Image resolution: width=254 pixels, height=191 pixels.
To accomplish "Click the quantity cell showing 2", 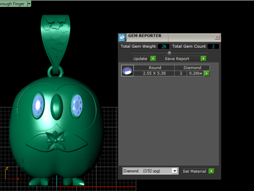I will (181, 73).
